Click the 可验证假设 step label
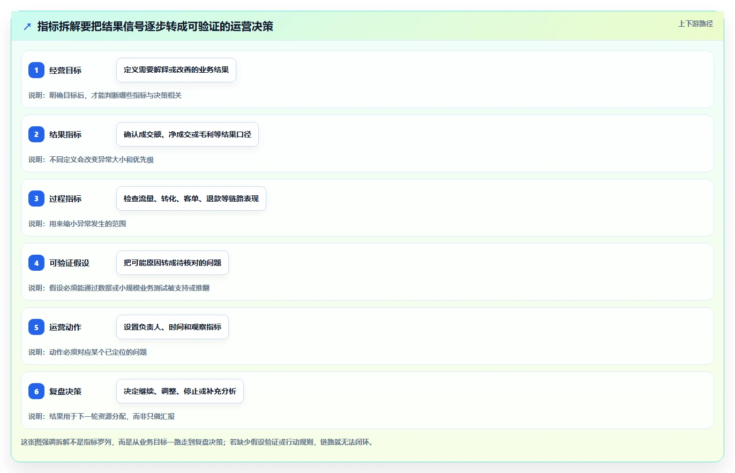This screenshot has width=735, height=473. click(x=69, y=263)
